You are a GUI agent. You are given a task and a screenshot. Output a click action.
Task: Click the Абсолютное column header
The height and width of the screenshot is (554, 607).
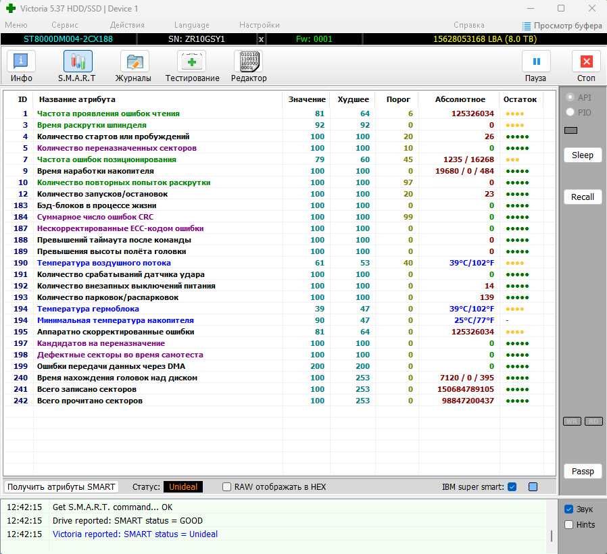click(x=460, y=99)
